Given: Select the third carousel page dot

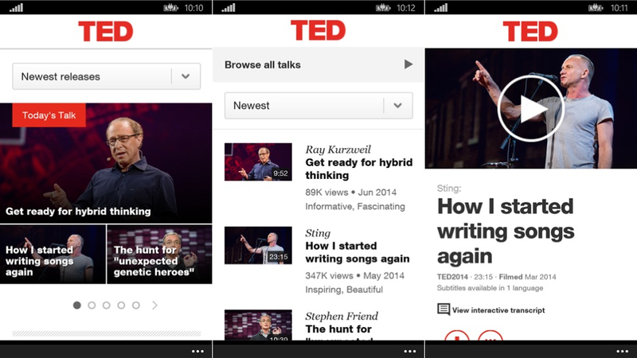Looking at the screenshot, I should 106,305.
